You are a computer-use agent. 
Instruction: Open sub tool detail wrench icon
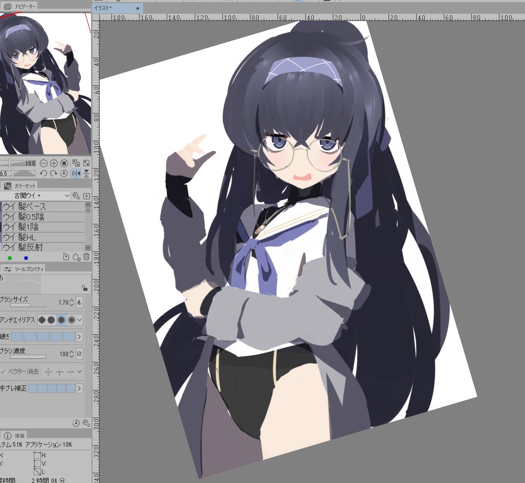(x=86, y=423)
